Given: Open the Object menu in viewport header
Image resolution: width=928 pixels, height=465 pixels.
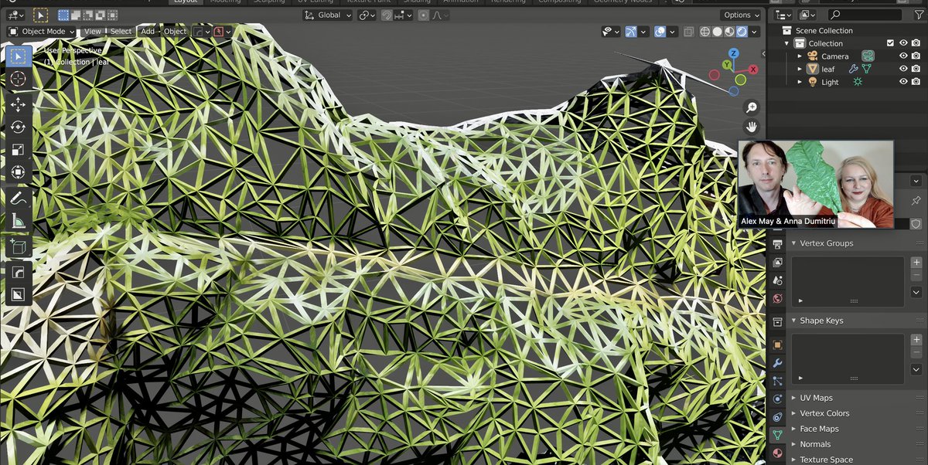Looking at the screenshot, I should (175, 32).
